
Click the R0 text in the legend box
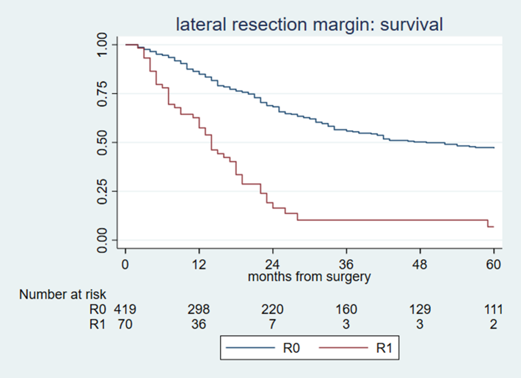click(x=291, y=348)
